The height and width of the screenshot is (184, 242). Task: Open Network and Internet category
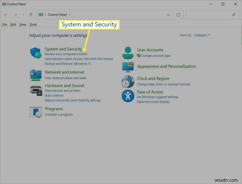pos(65,72)
